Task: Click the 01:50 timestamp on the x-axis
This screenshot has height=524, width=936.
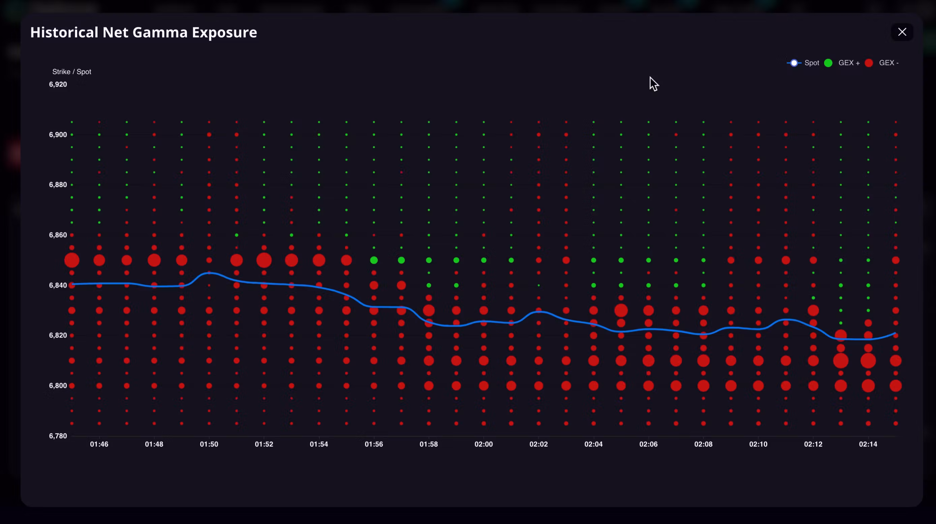Action: 209,444
